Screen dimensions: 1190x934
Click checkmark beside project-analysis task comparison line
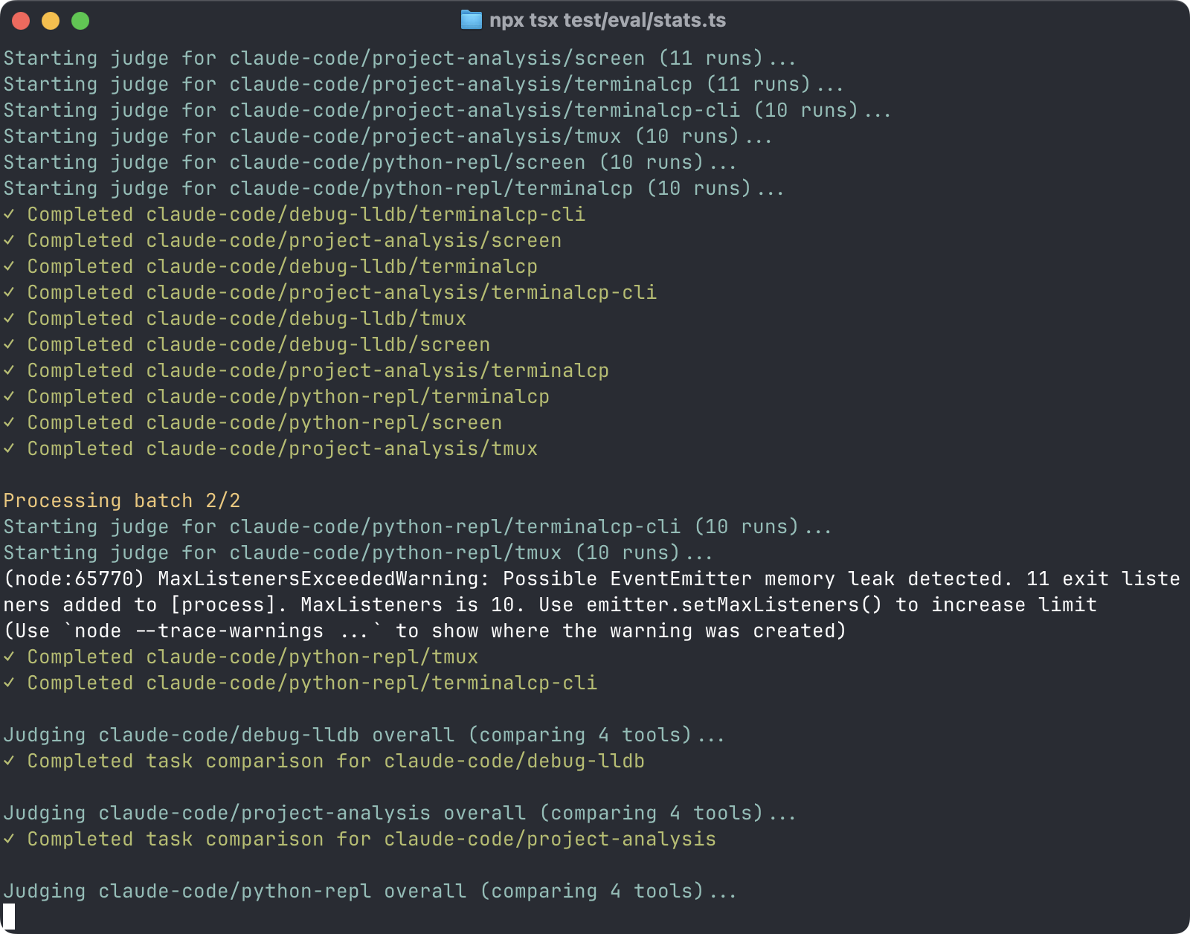(x=9, y=840)
